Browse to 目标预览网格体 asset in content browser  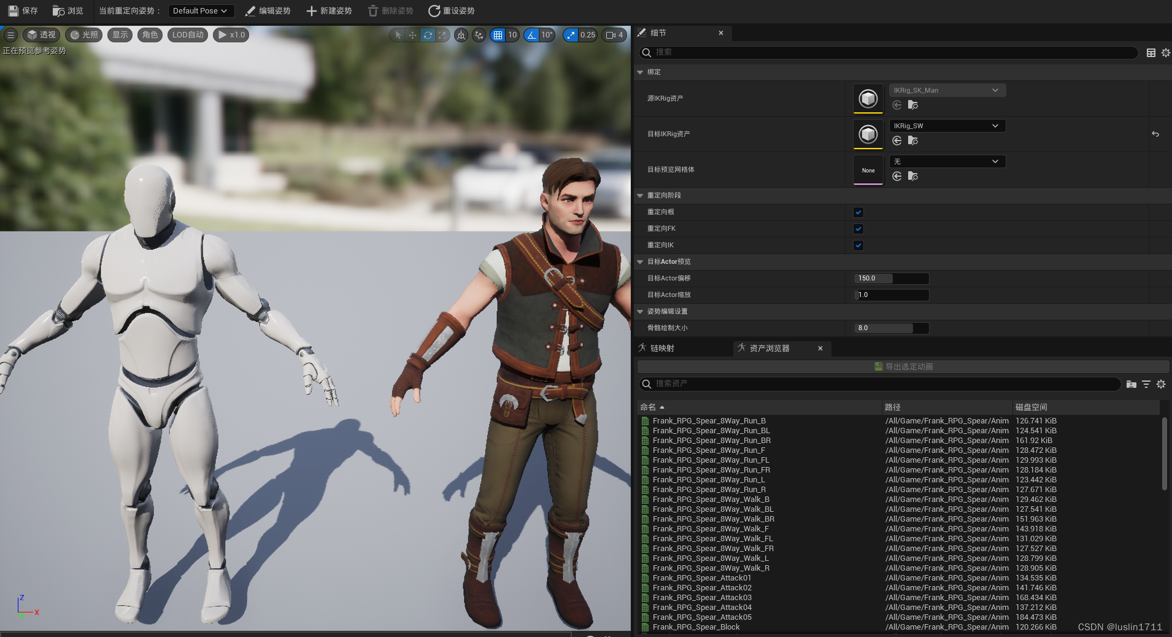(913, 177)
